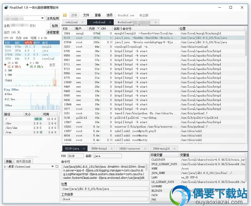The image size is (251, 206).
Task: Close the 18261-ssserver detail tab
Action: [x=145, y=148]
